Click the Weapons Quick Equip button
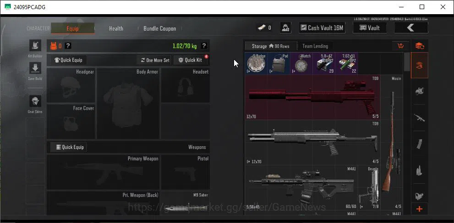The width and height of the screenshot is (454, 223). pos(68,147)
